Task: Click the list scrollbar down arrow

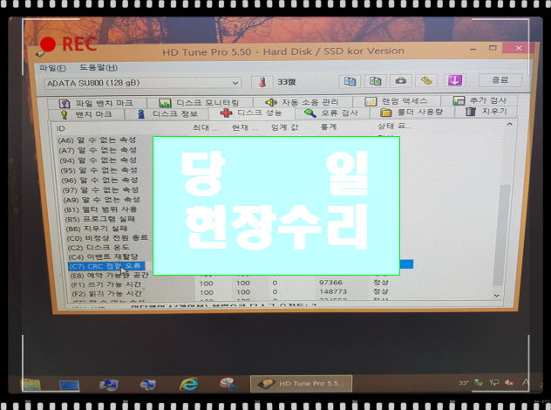Action: coord(497,296)
